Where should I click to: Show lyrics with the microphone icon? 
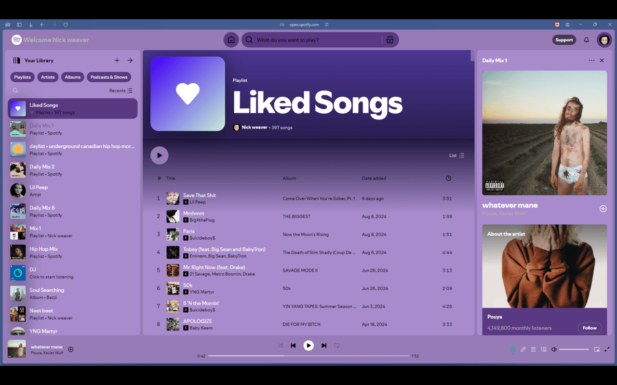[523, 349]
